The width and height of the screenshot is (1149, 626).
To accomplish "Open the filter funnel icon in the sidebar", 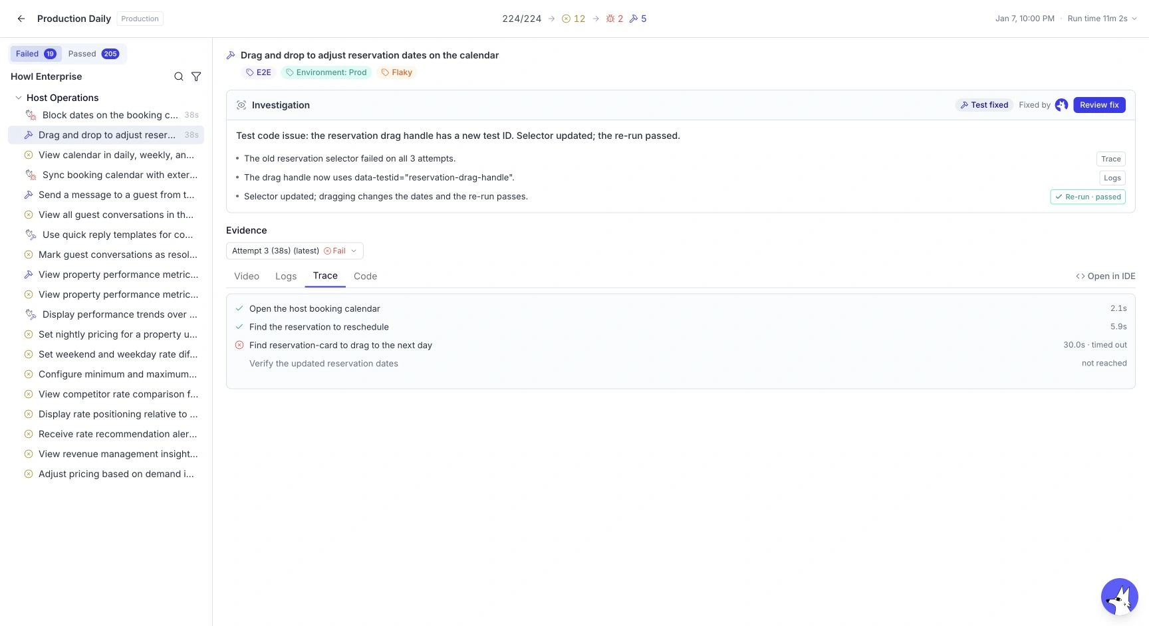I will [x=196, y=76].
